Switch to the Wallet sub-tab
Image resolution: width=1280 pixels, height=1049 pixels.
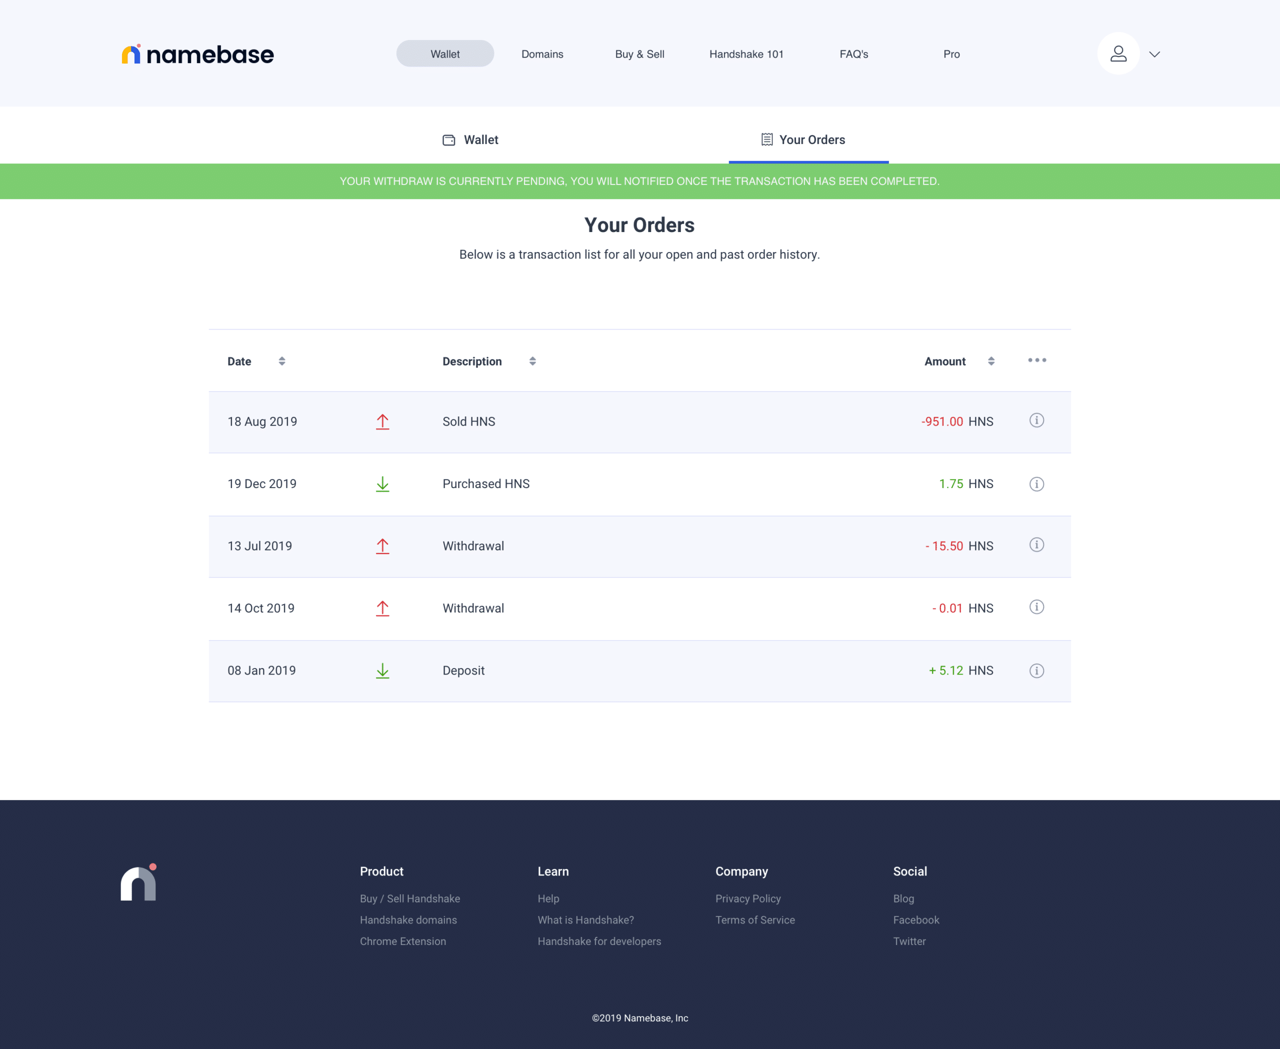470,139
